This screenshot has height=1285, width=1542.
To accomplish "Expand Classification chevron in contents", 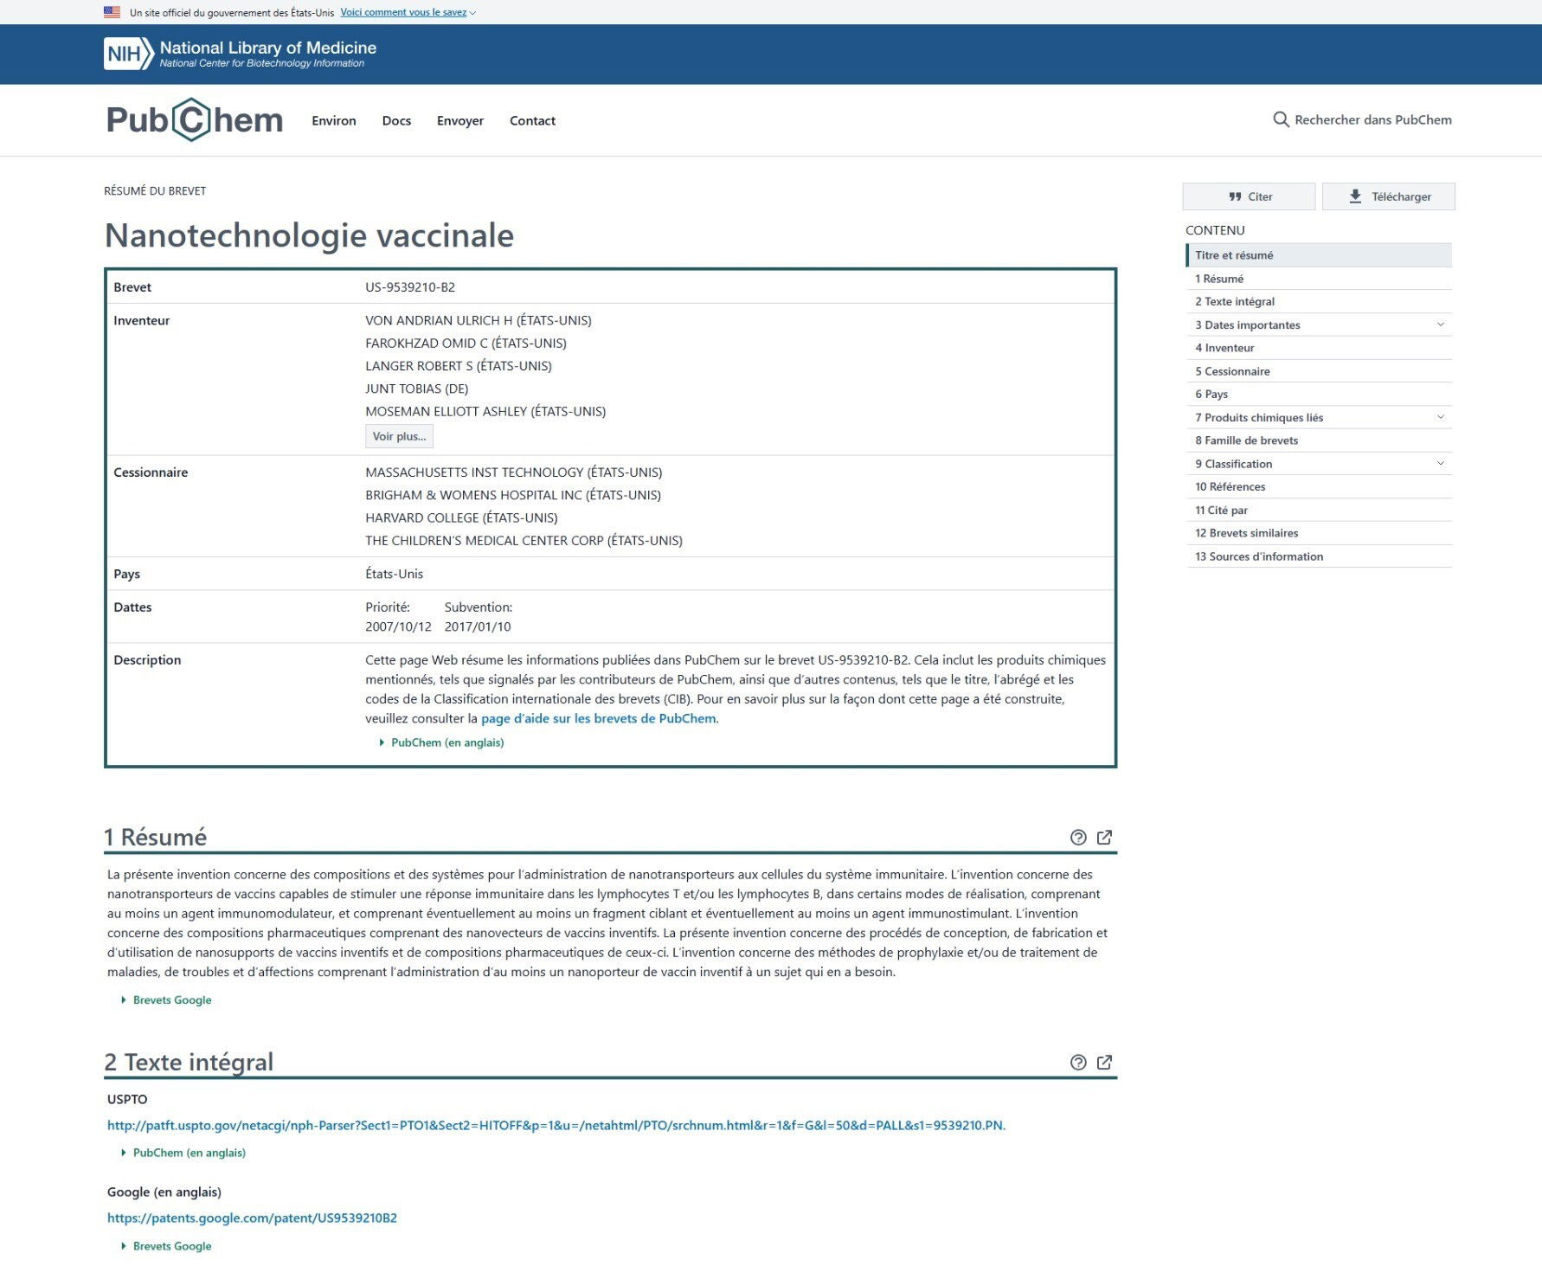I will 1441,463.
